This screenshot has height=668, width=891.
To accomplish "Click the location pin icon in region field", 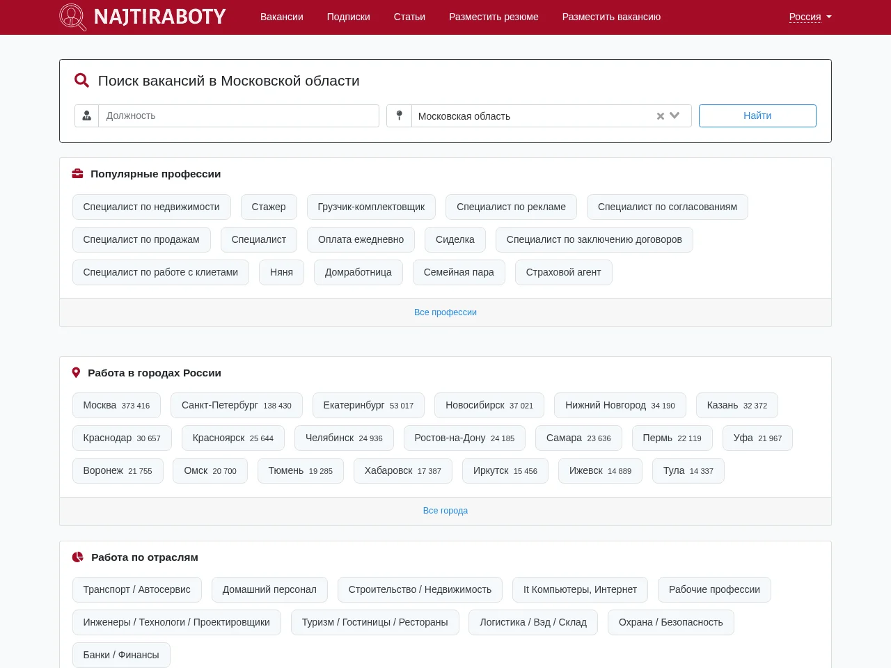I will (x=399, y=116).
